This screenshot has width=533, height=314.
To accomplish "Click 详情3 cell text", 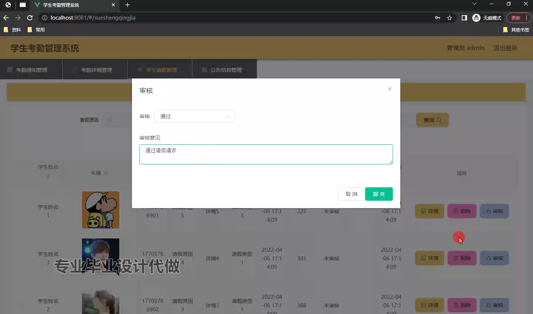I will (212, 305).
